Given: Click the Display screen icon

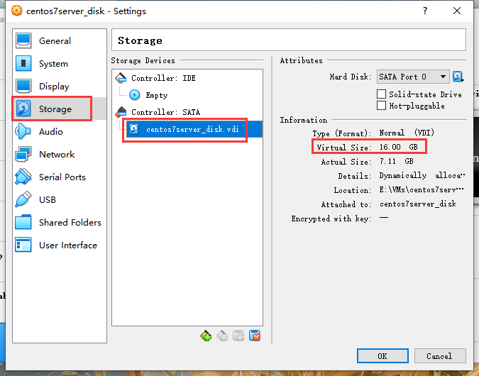Looking at the screenshot, I should 23,86.
